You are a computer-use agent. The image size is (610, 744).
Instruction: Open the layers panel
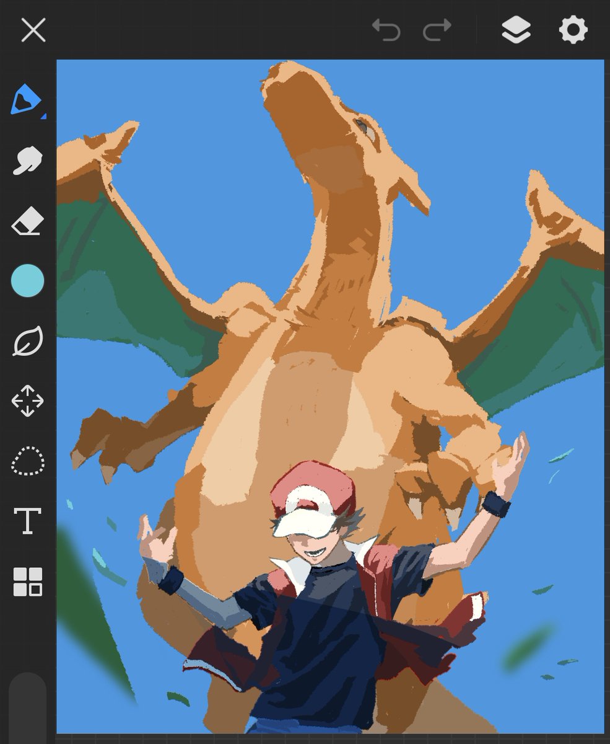[x=516, y=30]
